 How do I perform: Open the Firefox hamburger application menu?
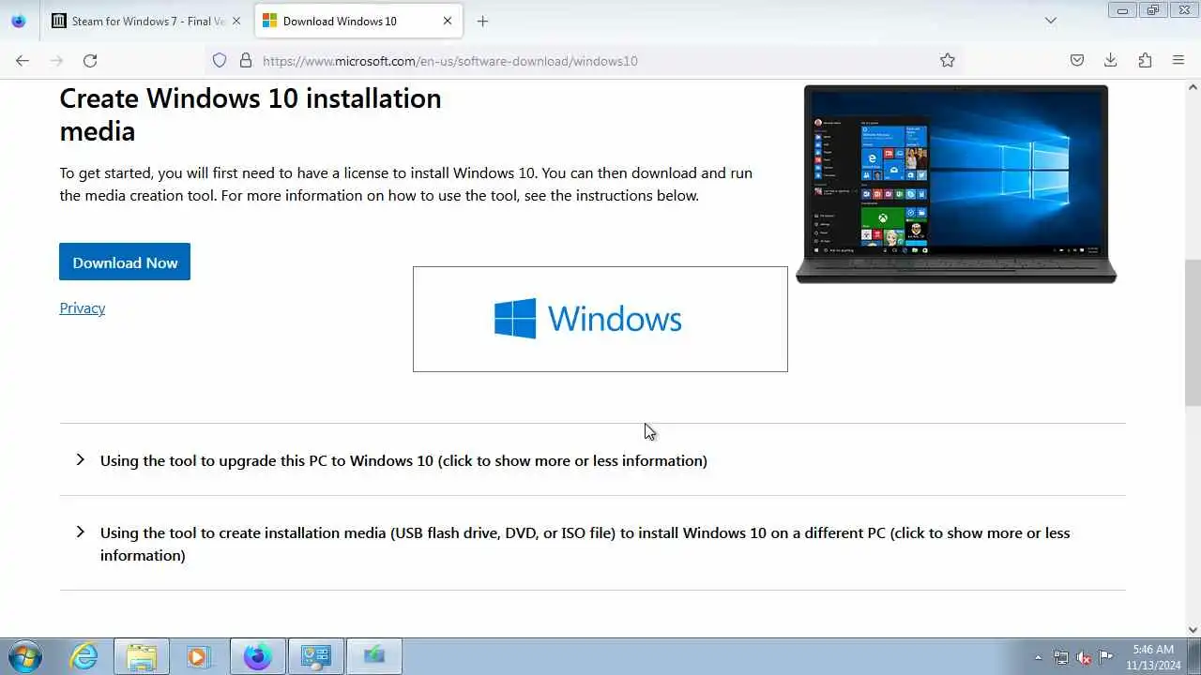pos(1178,61)
